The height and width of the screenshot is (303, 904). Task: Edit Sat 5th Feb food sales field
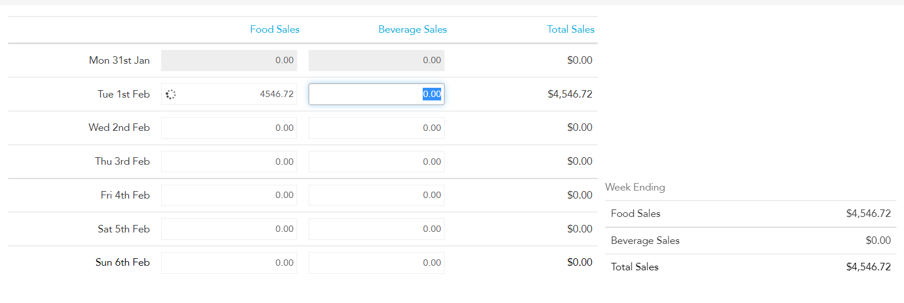(x=229, y=229)
